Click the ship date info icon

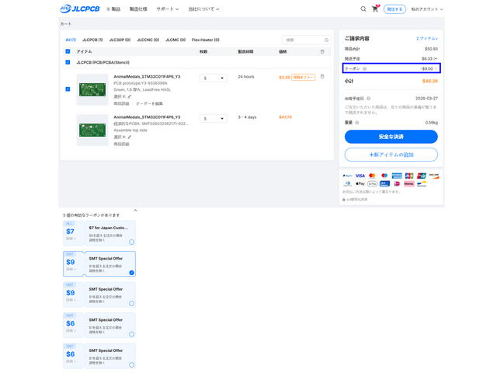pyautogui.click(x=368, y=99)
